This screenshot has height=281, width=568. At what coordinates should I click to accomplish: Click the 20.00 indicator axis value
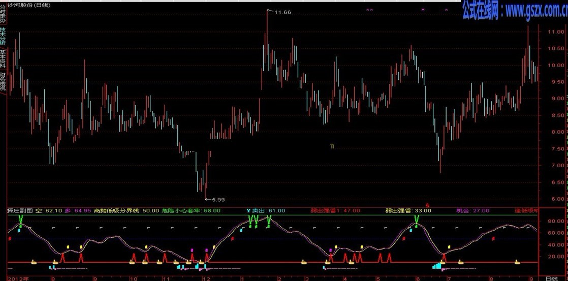(555, 257)
